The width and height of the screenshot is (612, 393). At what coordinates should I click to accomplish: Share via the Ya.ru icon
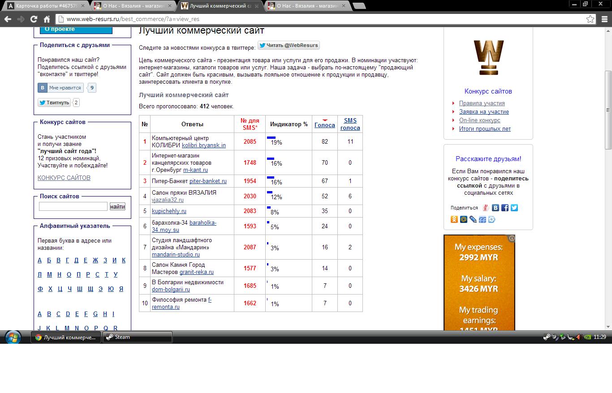point(486,208)
